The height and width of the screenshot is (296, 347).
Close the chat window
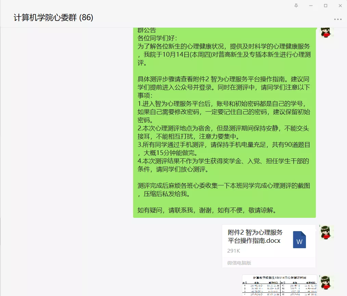340,5
